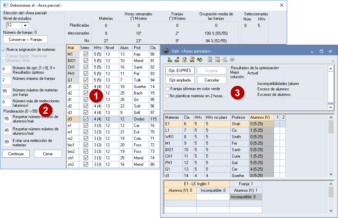Screen dimensions: 338x218
Task: Click the clock icon in Opt. Áreas parciales title bar
Action: tap(166, 51)
